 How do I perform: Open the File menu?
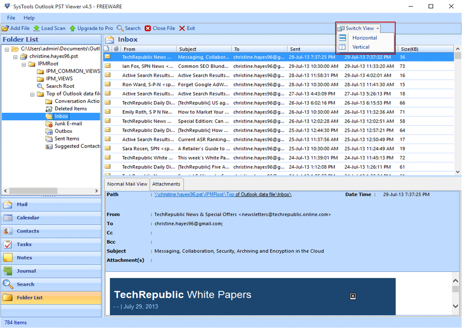click(x=11, y=18)
